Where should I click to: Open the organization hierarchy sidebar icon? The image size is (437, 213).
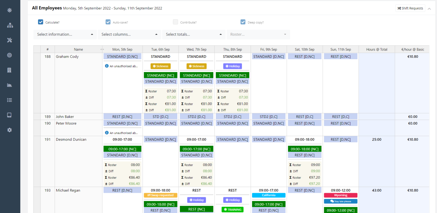[x=10, y=25]
